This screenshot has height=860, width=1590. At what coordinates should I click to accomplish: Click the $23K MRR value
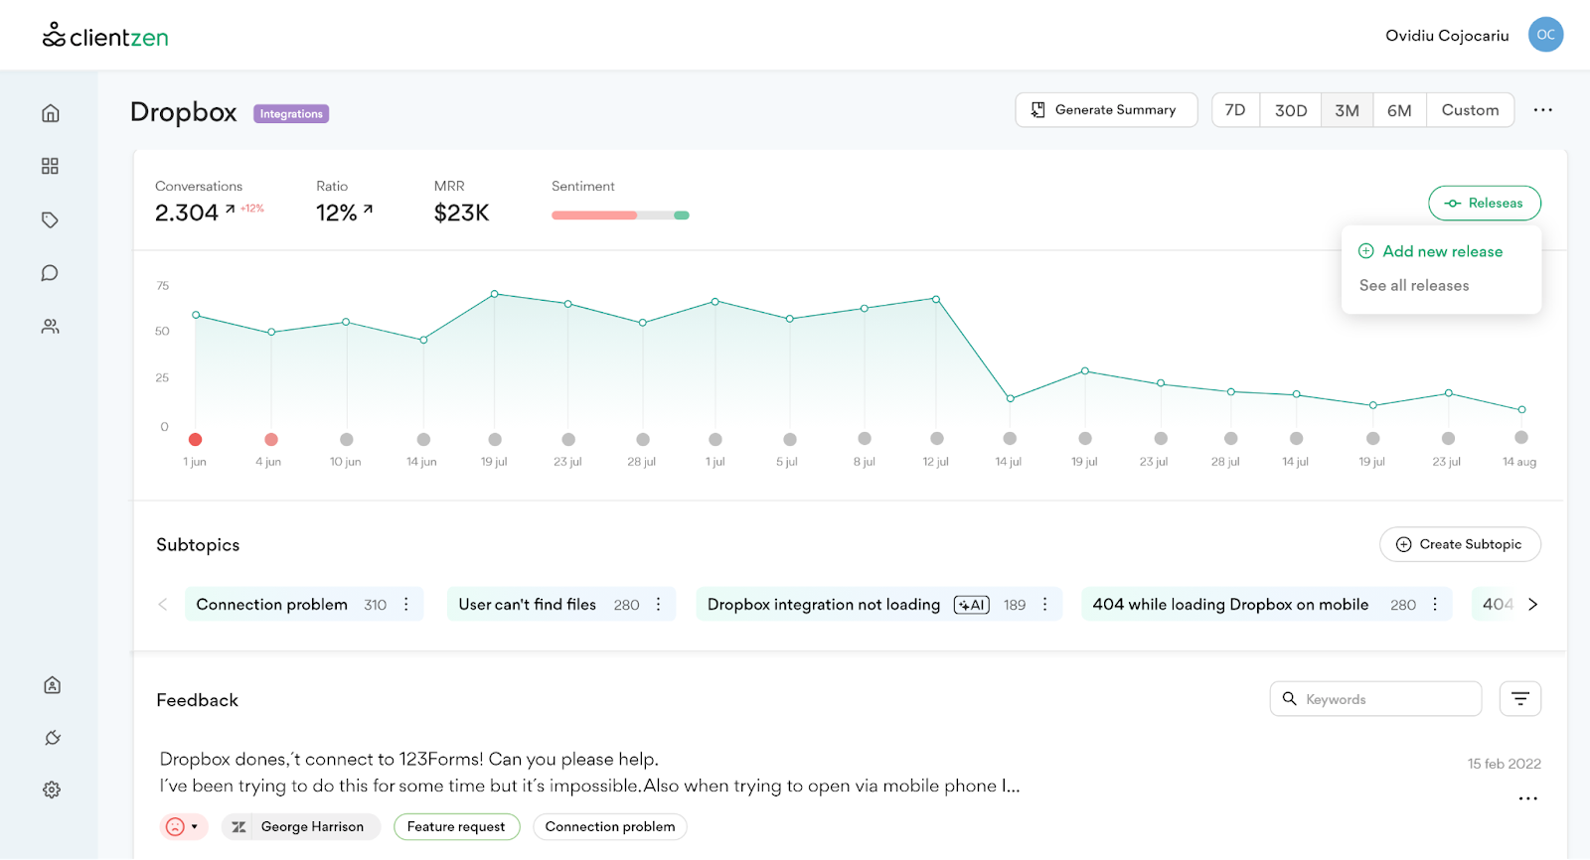462,213
